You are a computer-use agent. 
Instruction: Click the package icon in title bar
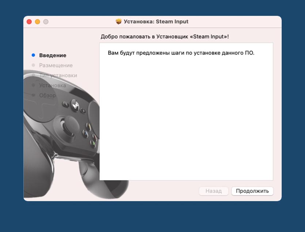(x=118, y=22)
